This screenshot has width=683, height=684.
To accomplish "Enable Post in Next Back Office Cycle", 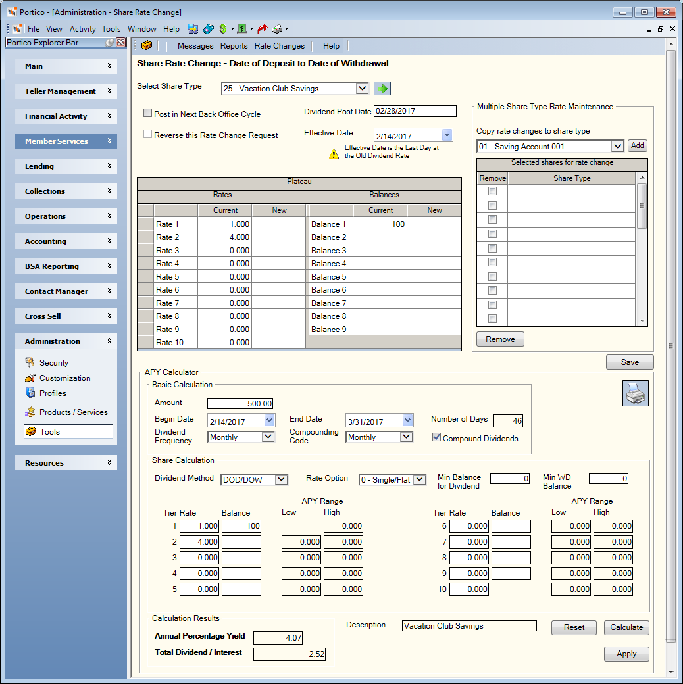I will coord(147,113).
